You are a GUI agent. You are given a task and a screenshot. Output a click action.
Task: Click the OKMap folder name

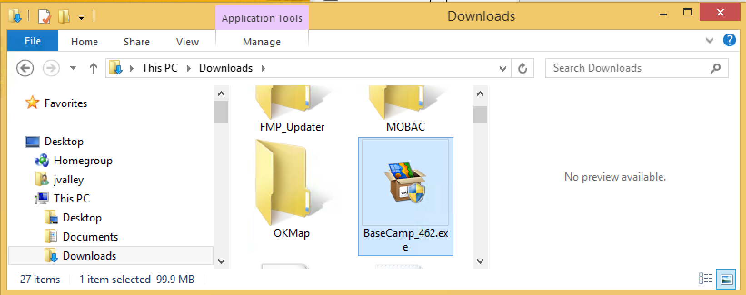click(x=292, y=234)
